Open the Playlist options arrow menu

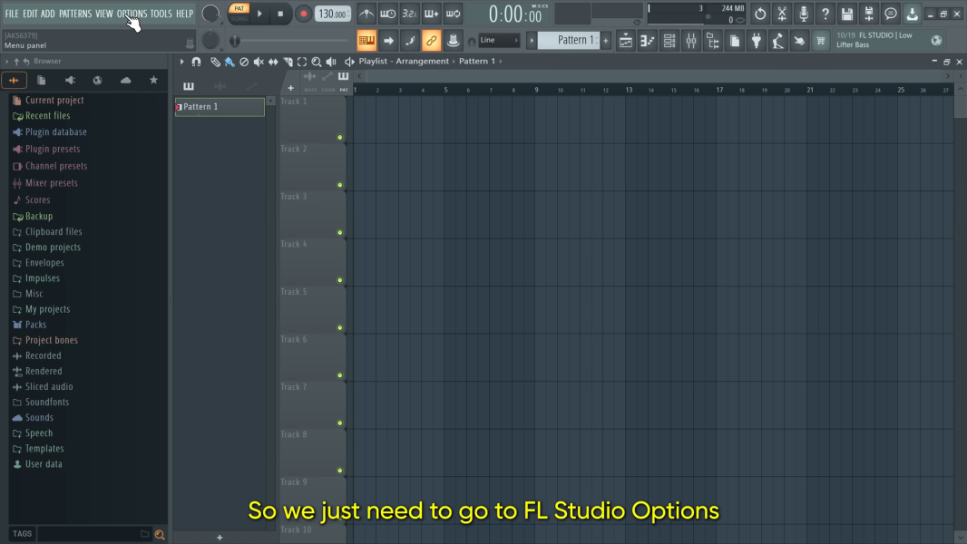[x=182, y=62]
